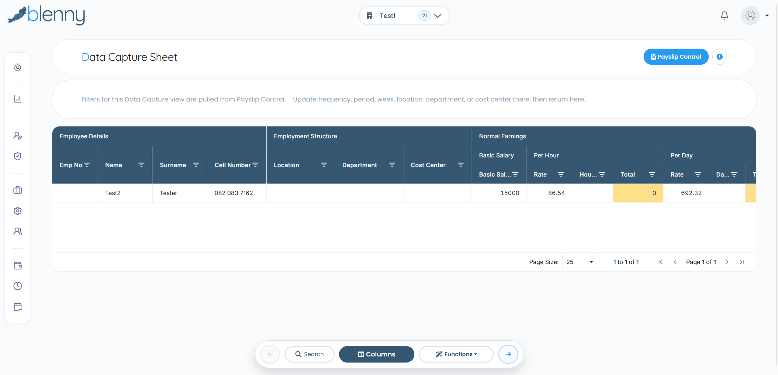Image resolution: width=778 pixels, height=375 pixels.
Task: Select the Columns tab button
Action: coord(376,354)
